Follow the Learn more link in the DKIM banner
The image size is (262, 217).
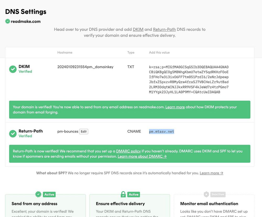175,107
